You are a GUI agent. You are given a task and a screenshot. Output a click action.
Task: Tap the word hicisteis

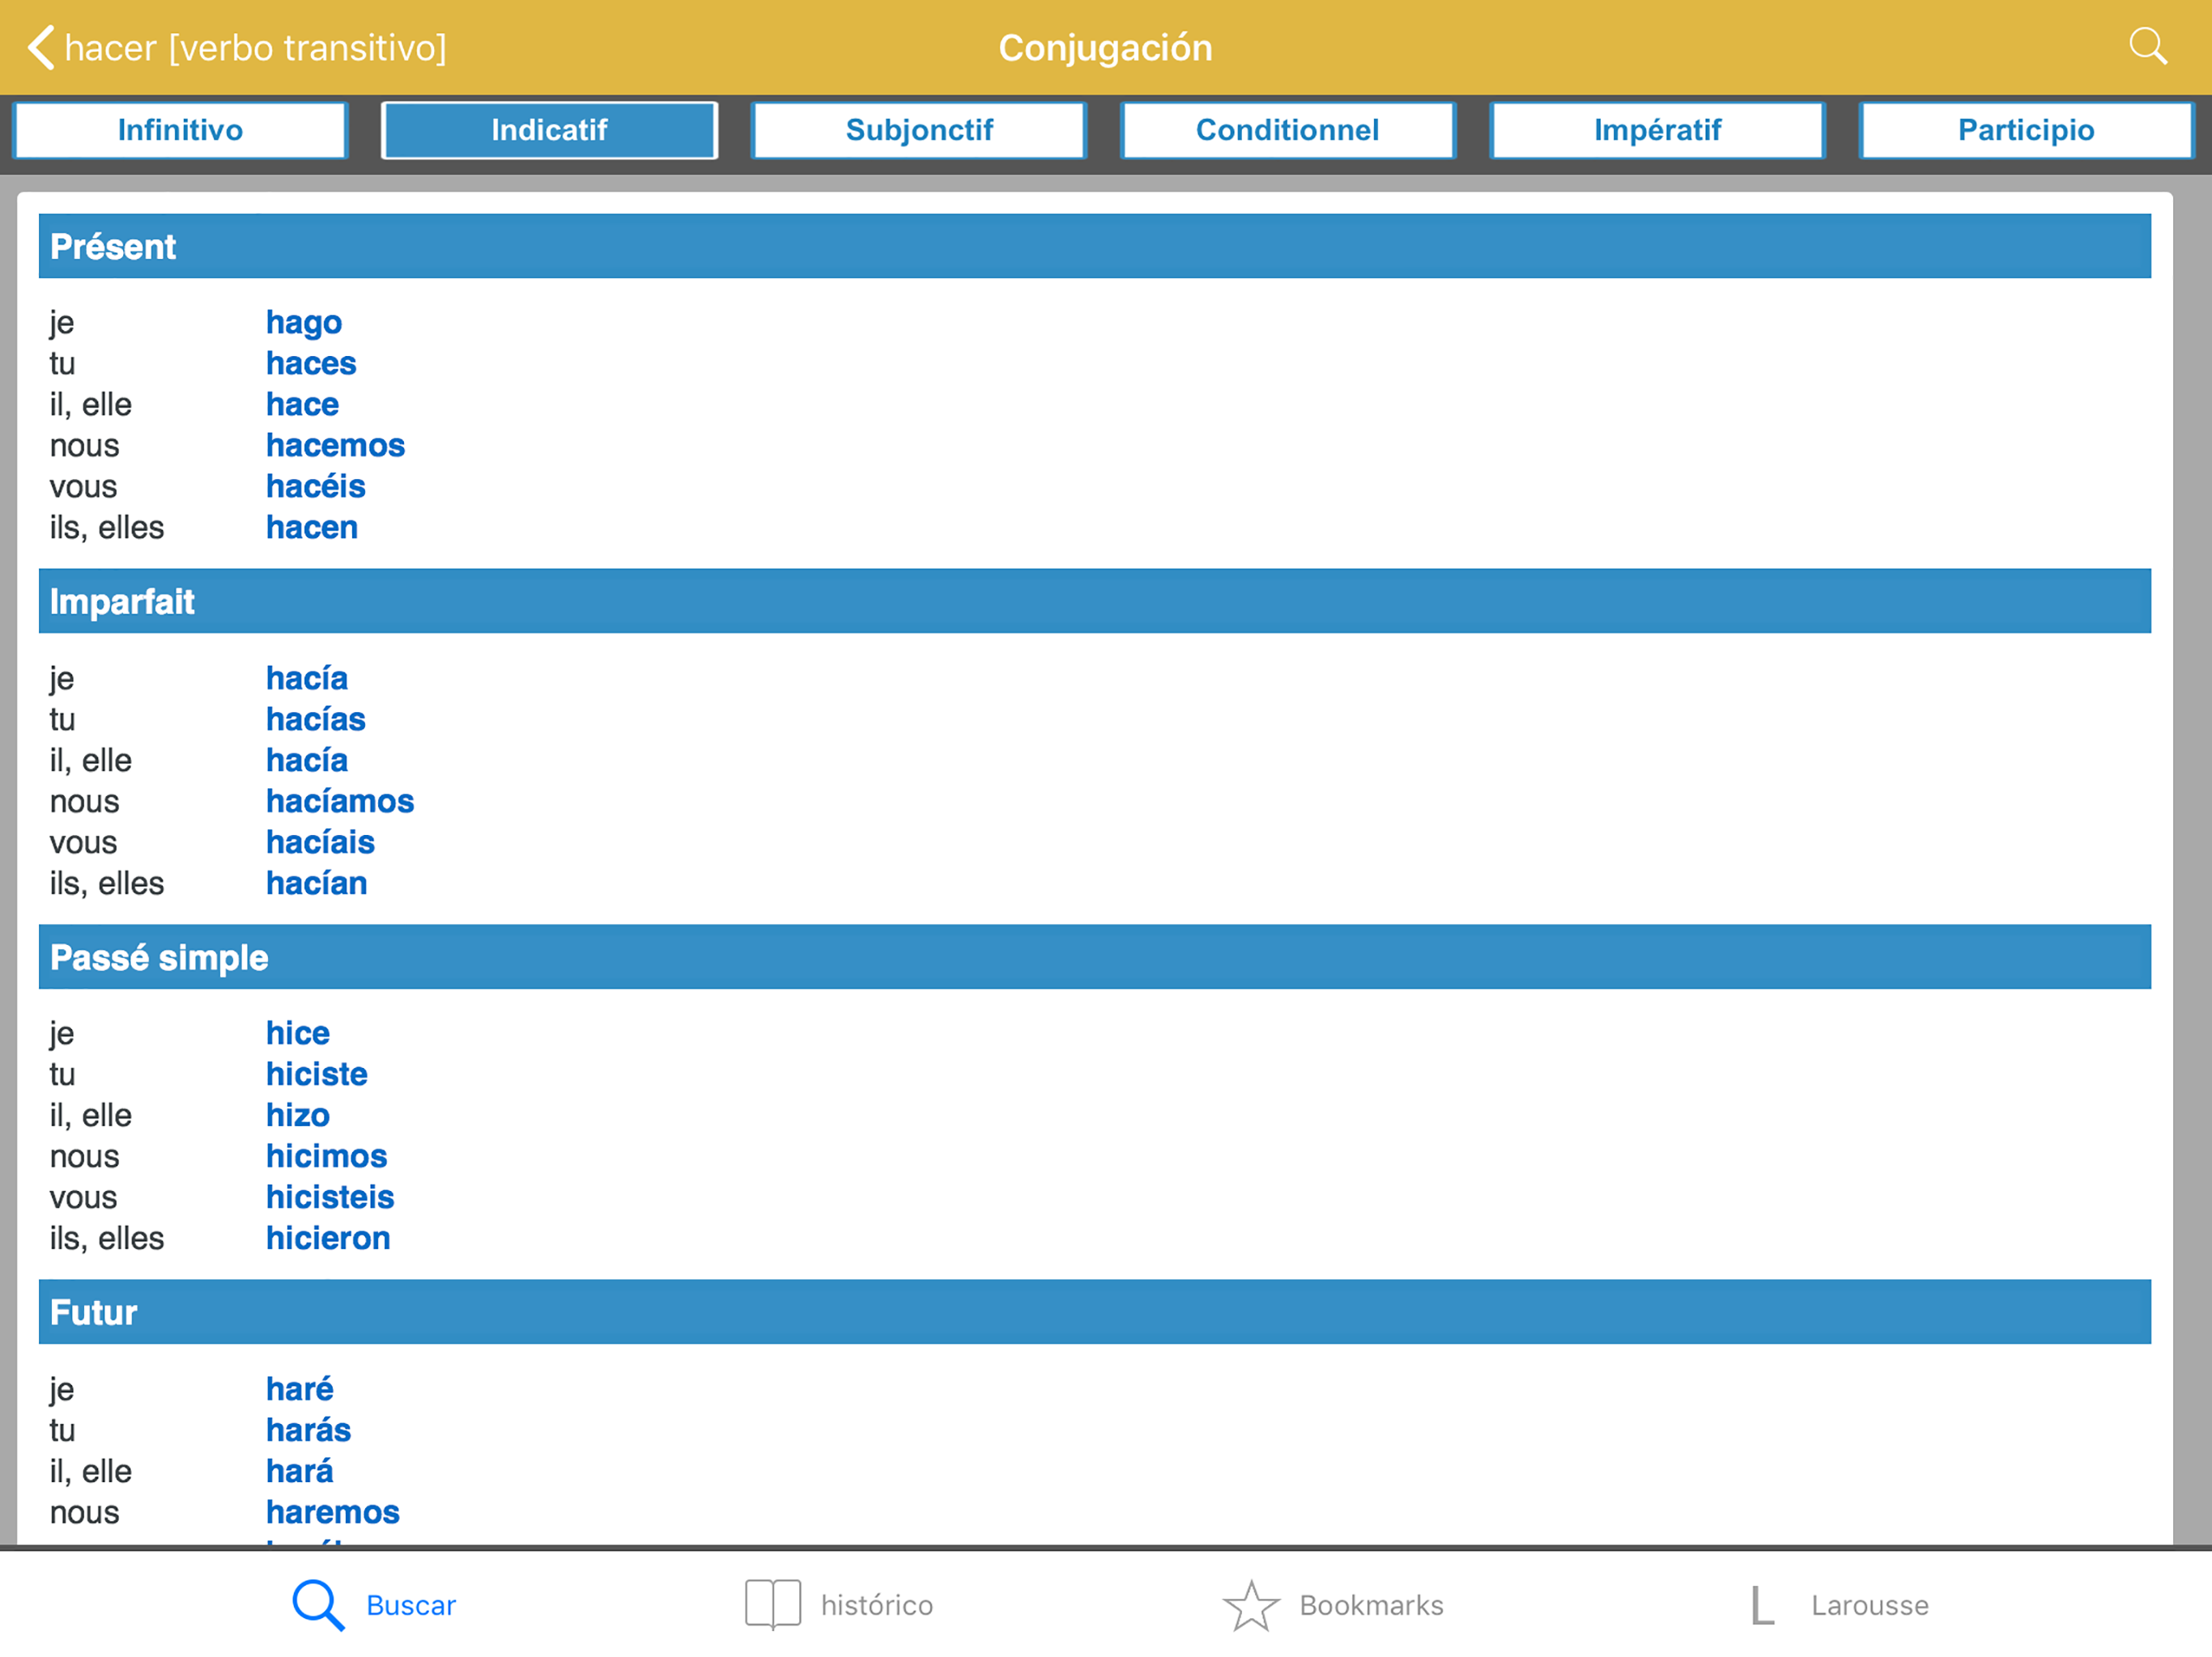(330, 1197)
